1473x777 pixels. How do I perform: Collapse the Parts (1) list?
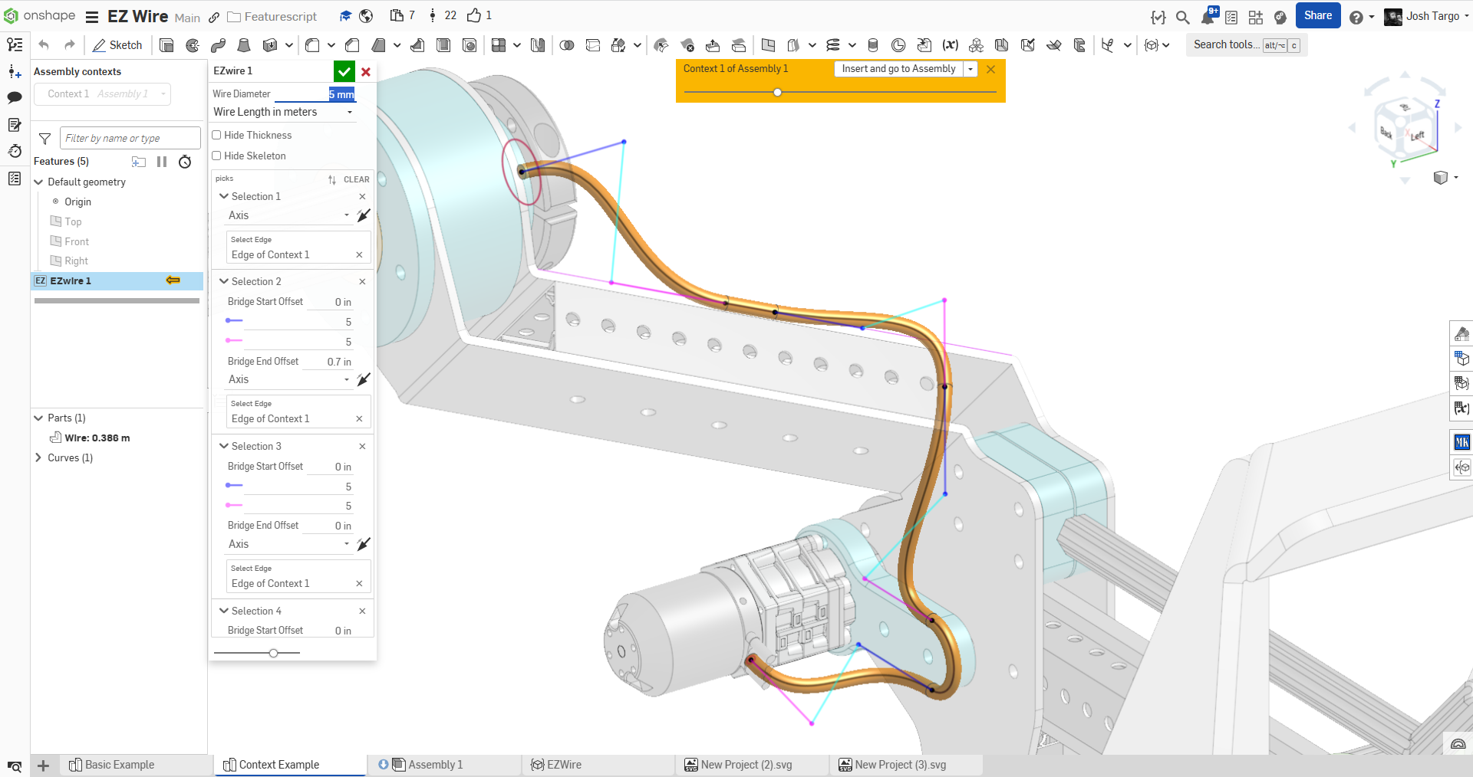tap(38, 418)
